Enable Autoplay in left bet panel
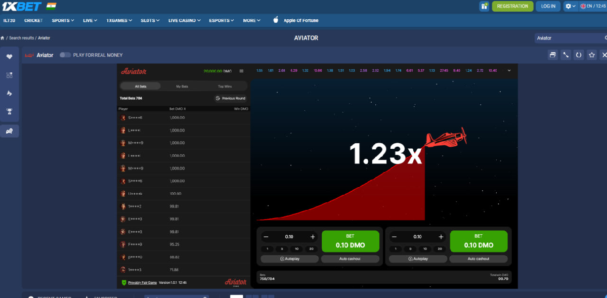The width and height of the screenshot is (607, 298). [x=289, y=259]
